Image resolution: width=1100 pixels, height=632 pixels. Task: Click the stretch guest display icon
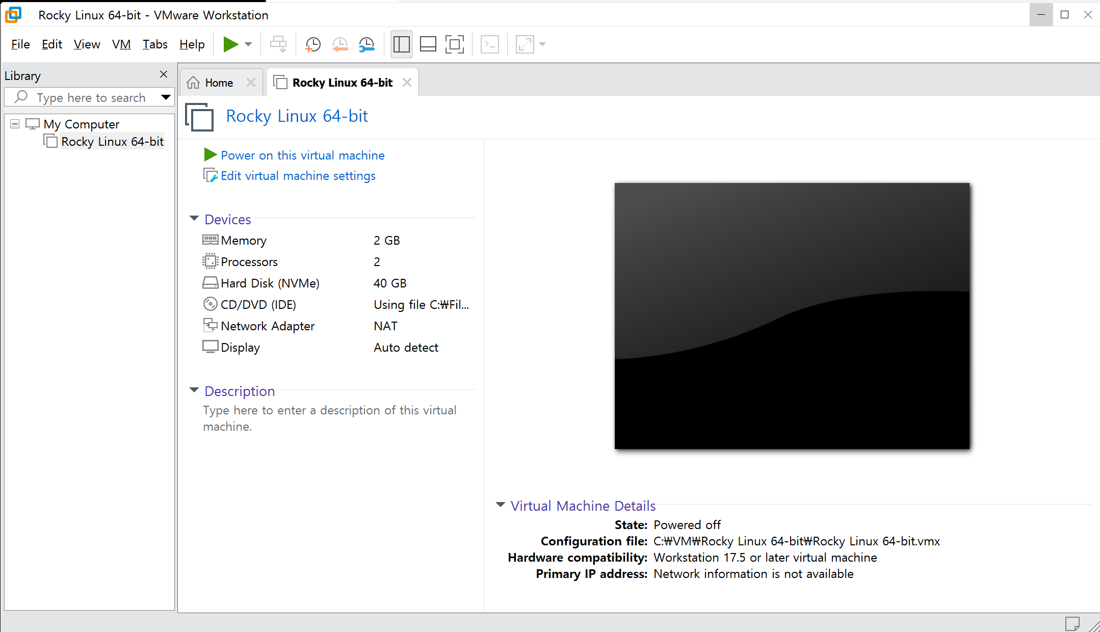pos(525,44)
